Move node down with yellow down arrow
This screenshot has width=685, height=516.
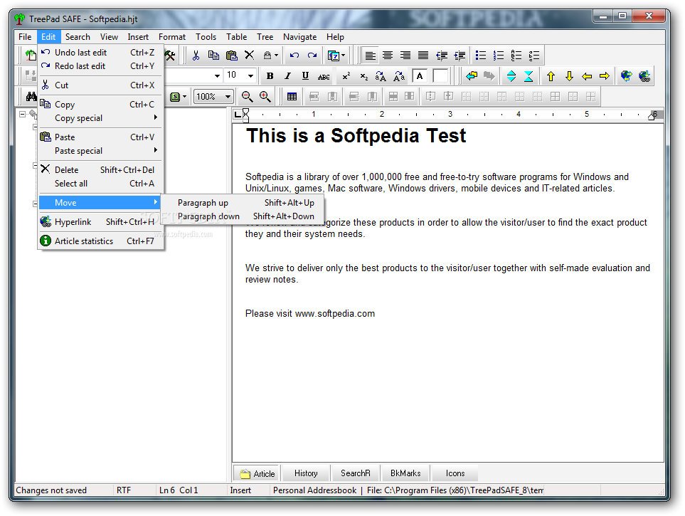(569, 77)
